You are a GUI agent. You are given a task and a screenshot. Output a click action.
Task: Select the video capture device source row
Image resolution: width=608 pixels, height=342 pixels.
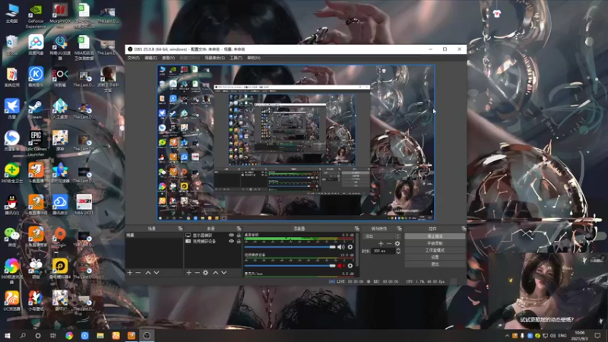(213, 241)
